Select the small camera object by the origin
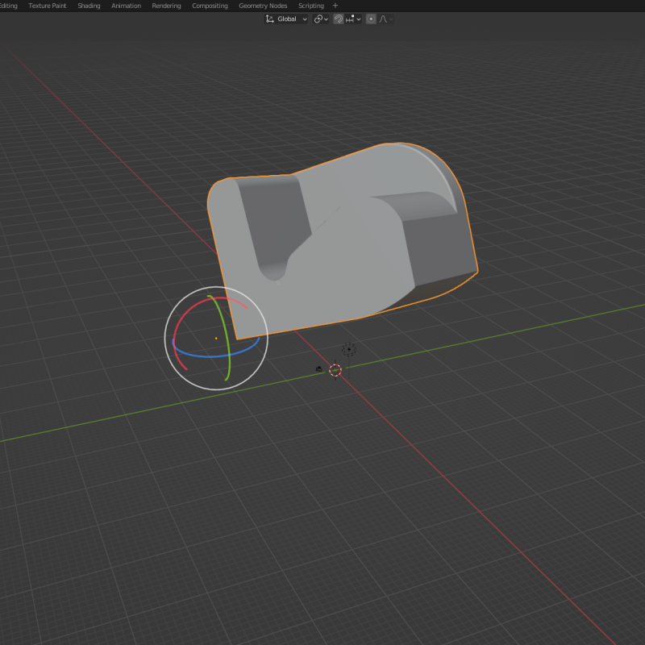 click(318, 369)
